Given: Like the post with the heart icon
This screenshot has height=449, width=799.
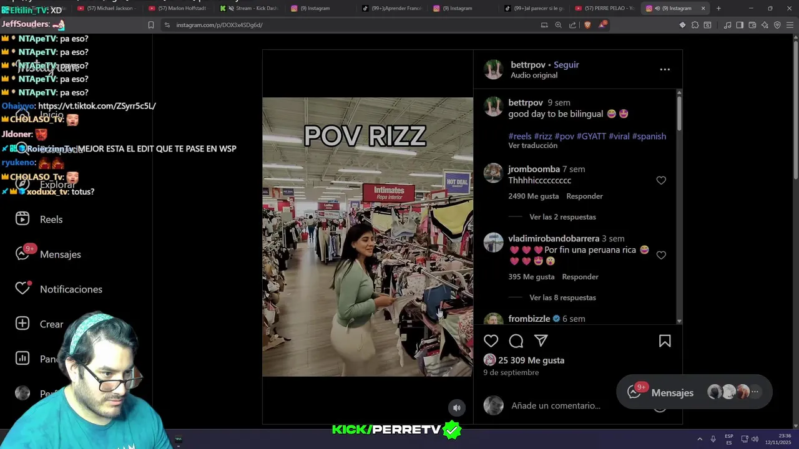Looking at the screenshot, I should coord(491,341).
